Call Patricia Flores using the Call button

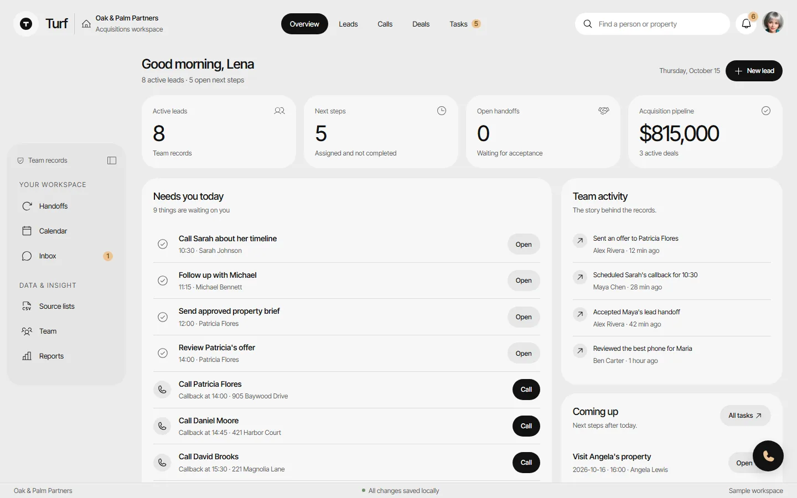[526, 390]
